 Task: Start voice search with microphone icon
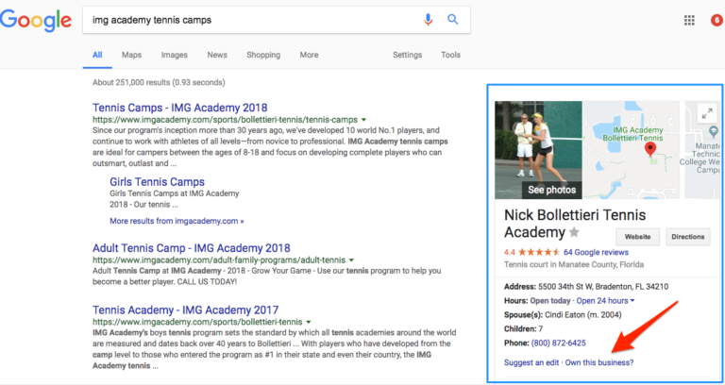[429, 20]
